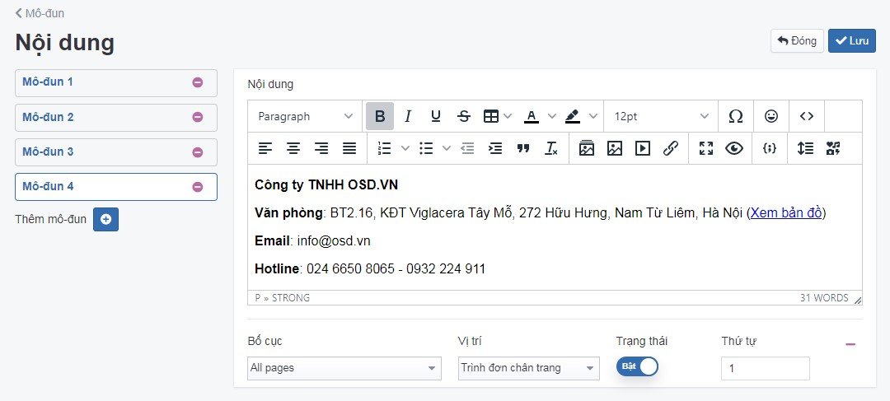Align text right
This screenshot has height=401, width=890.
click(x=321, y=148)
